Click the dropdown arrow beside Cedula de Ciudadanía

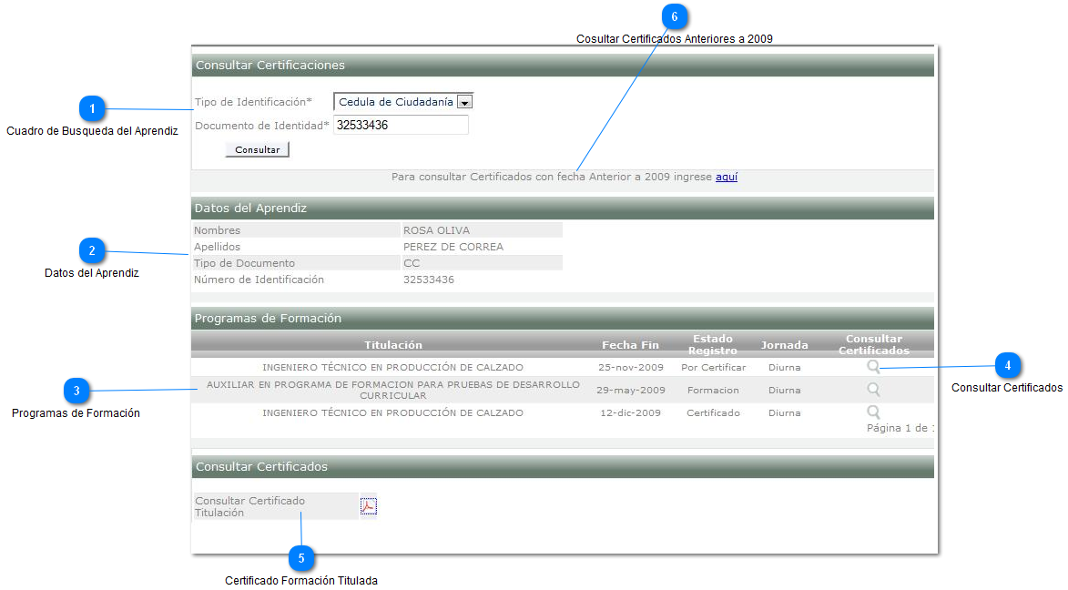pos(465,102)
